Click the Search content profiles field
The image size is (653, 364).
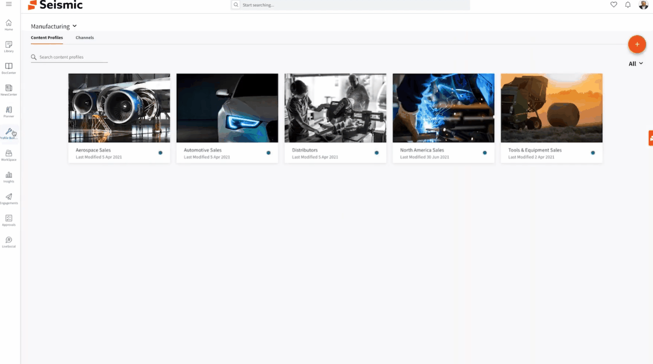click(69, 57)
